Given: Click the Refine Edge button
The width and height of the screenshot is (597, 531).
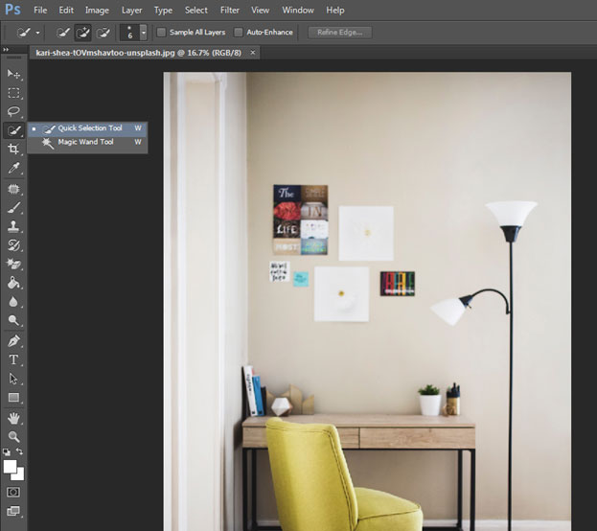Looking at the screenshot, I should 340,33.
